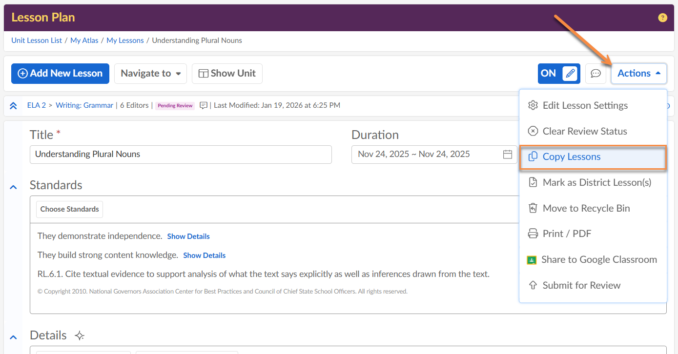Open the comments speech bubble icon

click(596, 74)
